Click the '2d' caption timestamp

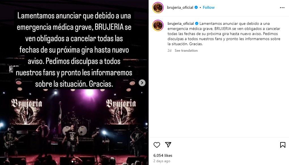coord(169,50)
